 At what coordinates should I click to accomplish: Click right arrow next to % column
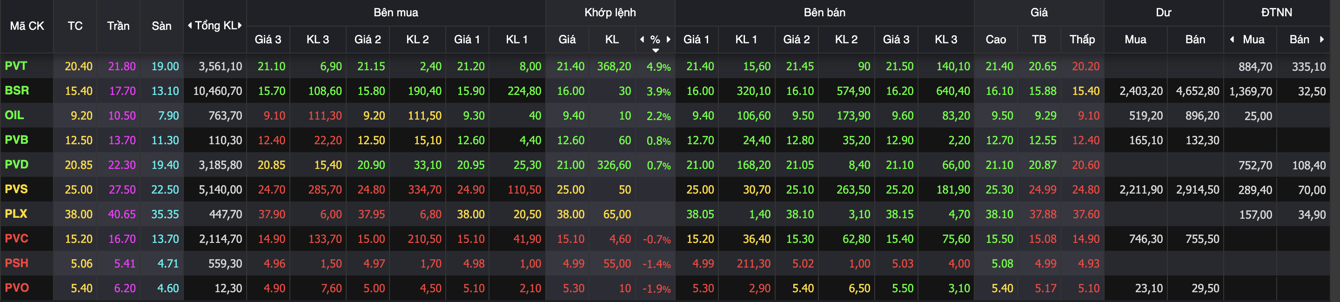pyautogui.click(x=669, y=39)
